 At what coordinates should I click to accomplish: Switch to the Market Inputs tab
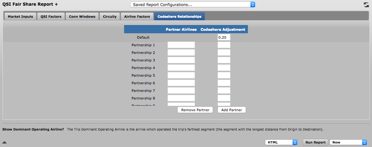click(20, 16)
